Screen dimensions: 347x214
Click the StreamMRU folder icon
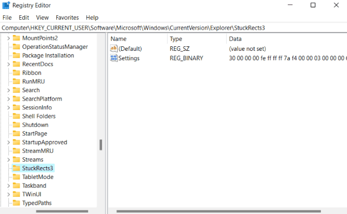(16, 151)
